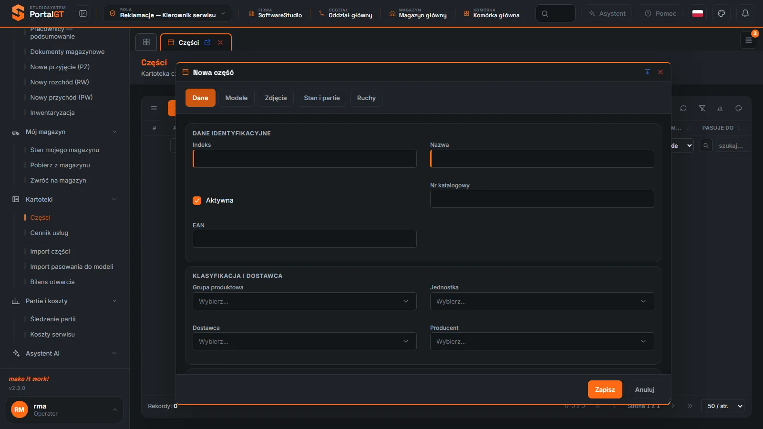Open Cennik usług in the sidebar
This screenshot has width=763, height=429.
49,233
